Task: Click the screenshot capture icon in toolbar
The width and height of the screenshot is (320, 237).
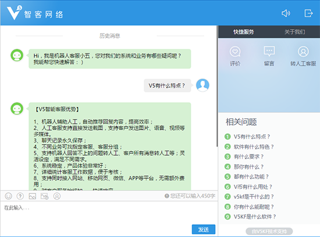Action: tap(44, 196)
